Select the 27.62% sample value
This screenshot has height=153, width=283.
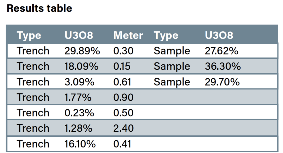pyautogui.click(x=221, y=51)
